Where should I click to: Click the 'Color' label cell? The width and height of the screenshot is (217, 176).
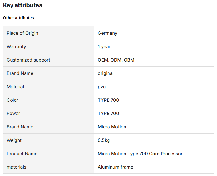(x=49, y=100)
